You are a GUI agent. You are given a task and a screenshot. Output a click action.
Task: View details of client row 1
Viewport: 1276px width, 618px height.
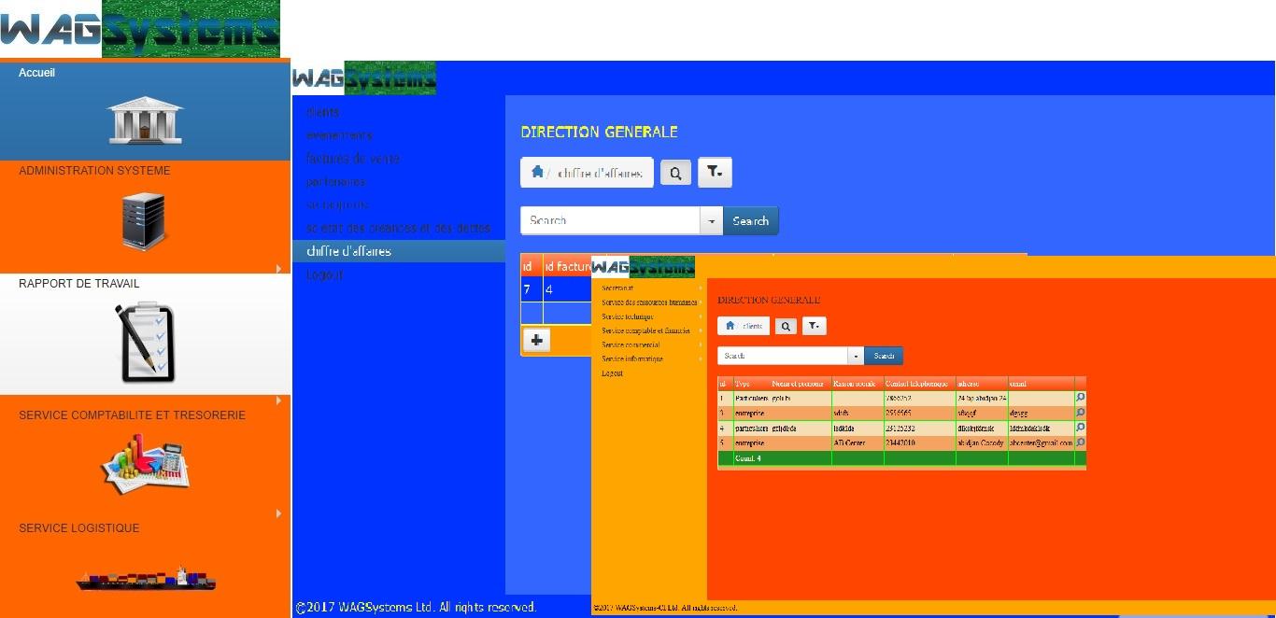click(1081, 398)
